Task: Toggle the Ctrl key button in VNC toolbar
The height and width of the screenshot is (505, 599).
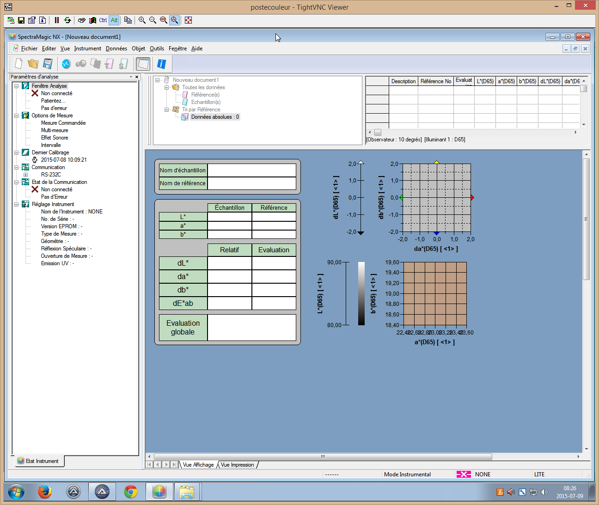Action: [x=103, y=20]
